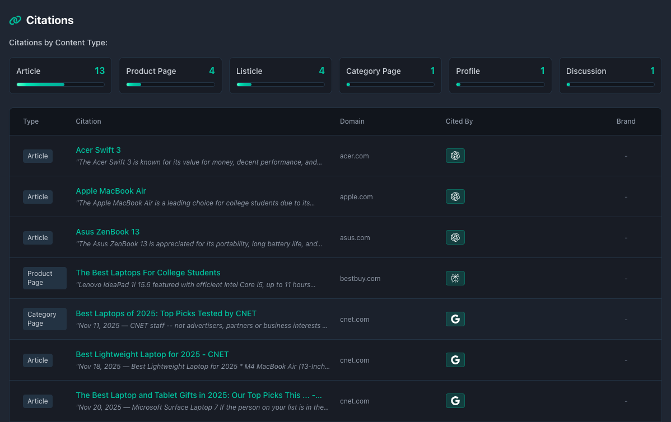Click the Acer Swift 3 quote snippet
This screenshot has height=422, width=671.
199,162
